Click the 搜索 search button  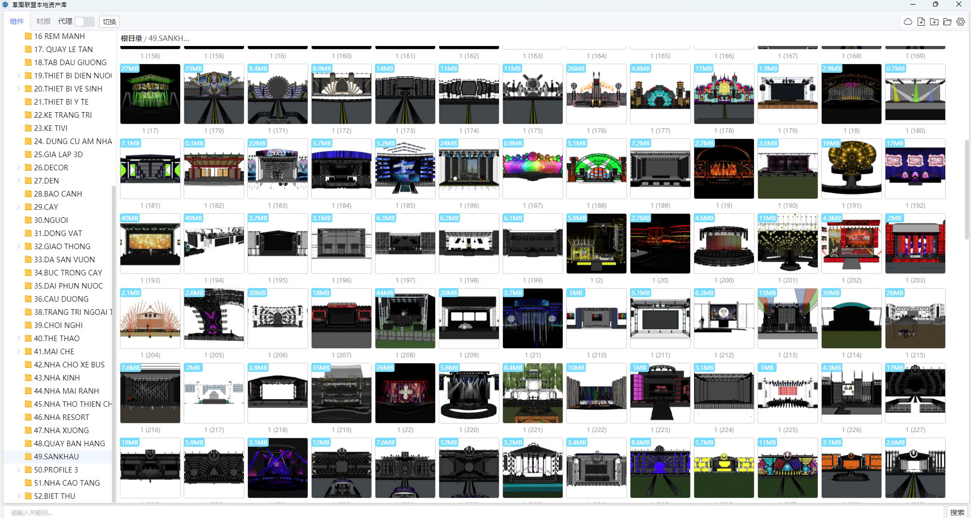click(956, 512)
